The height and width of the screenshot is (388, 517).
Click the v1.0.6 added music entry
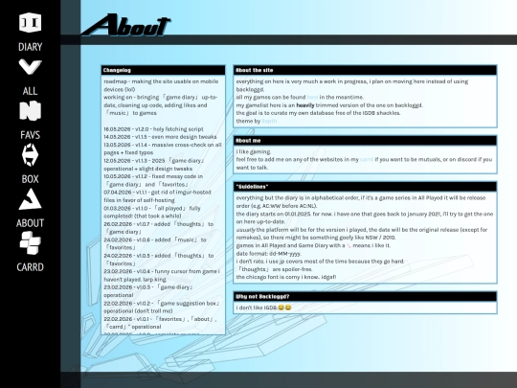point(155,244)
